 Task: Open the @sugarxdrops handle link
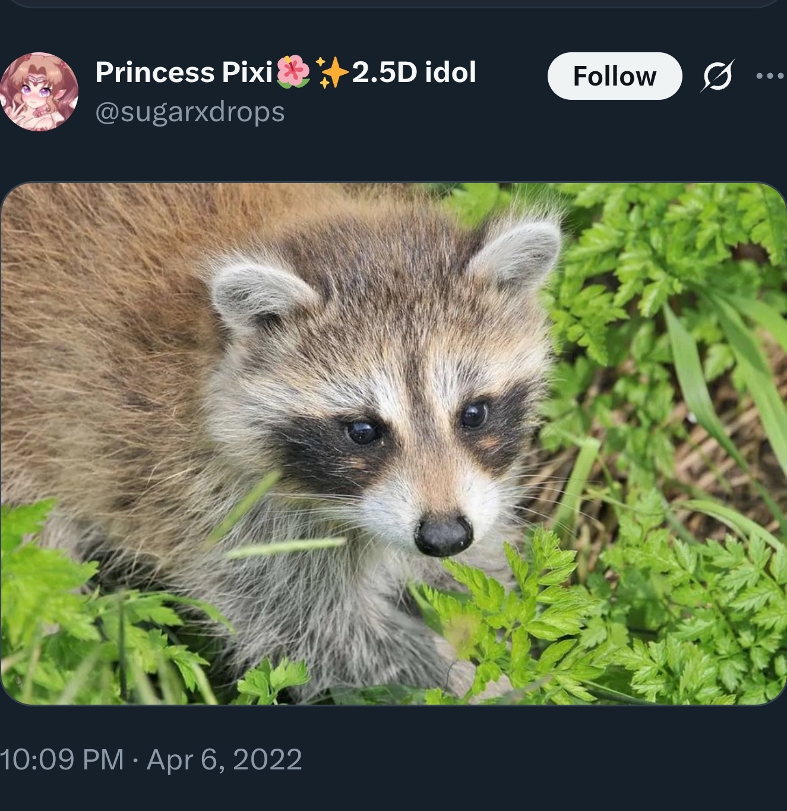pos(190,112)
